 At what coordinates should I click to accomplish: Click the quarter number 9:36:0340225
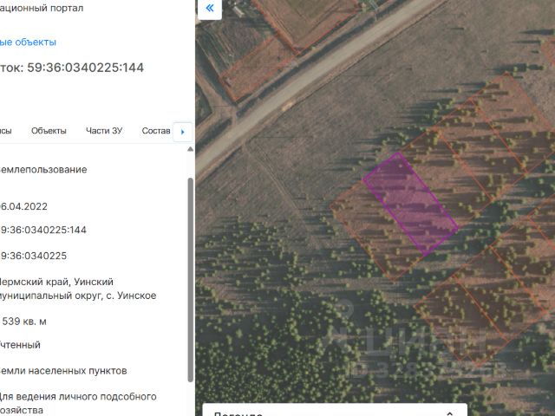[x=33, y=256]
